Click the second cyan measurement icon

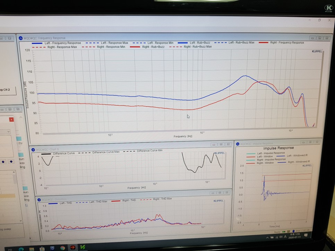21,155
